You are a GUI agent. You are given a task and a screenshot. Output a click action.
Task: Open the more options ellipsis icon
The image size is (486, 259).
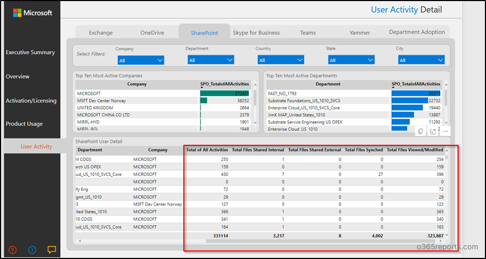[445, 131]
